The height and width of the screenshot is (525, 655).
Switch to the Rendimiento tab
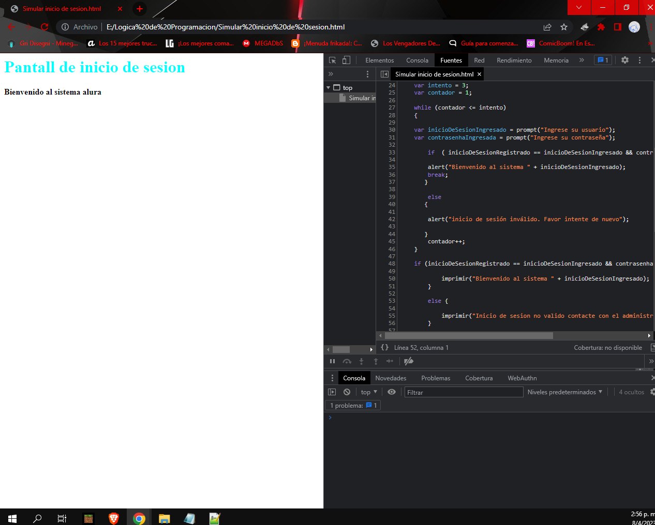click(x=514, y=60)
